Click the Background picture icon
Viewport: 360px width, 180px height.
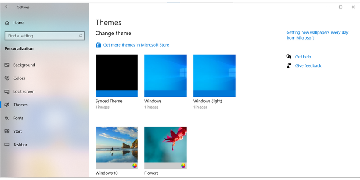click(7, 65)
